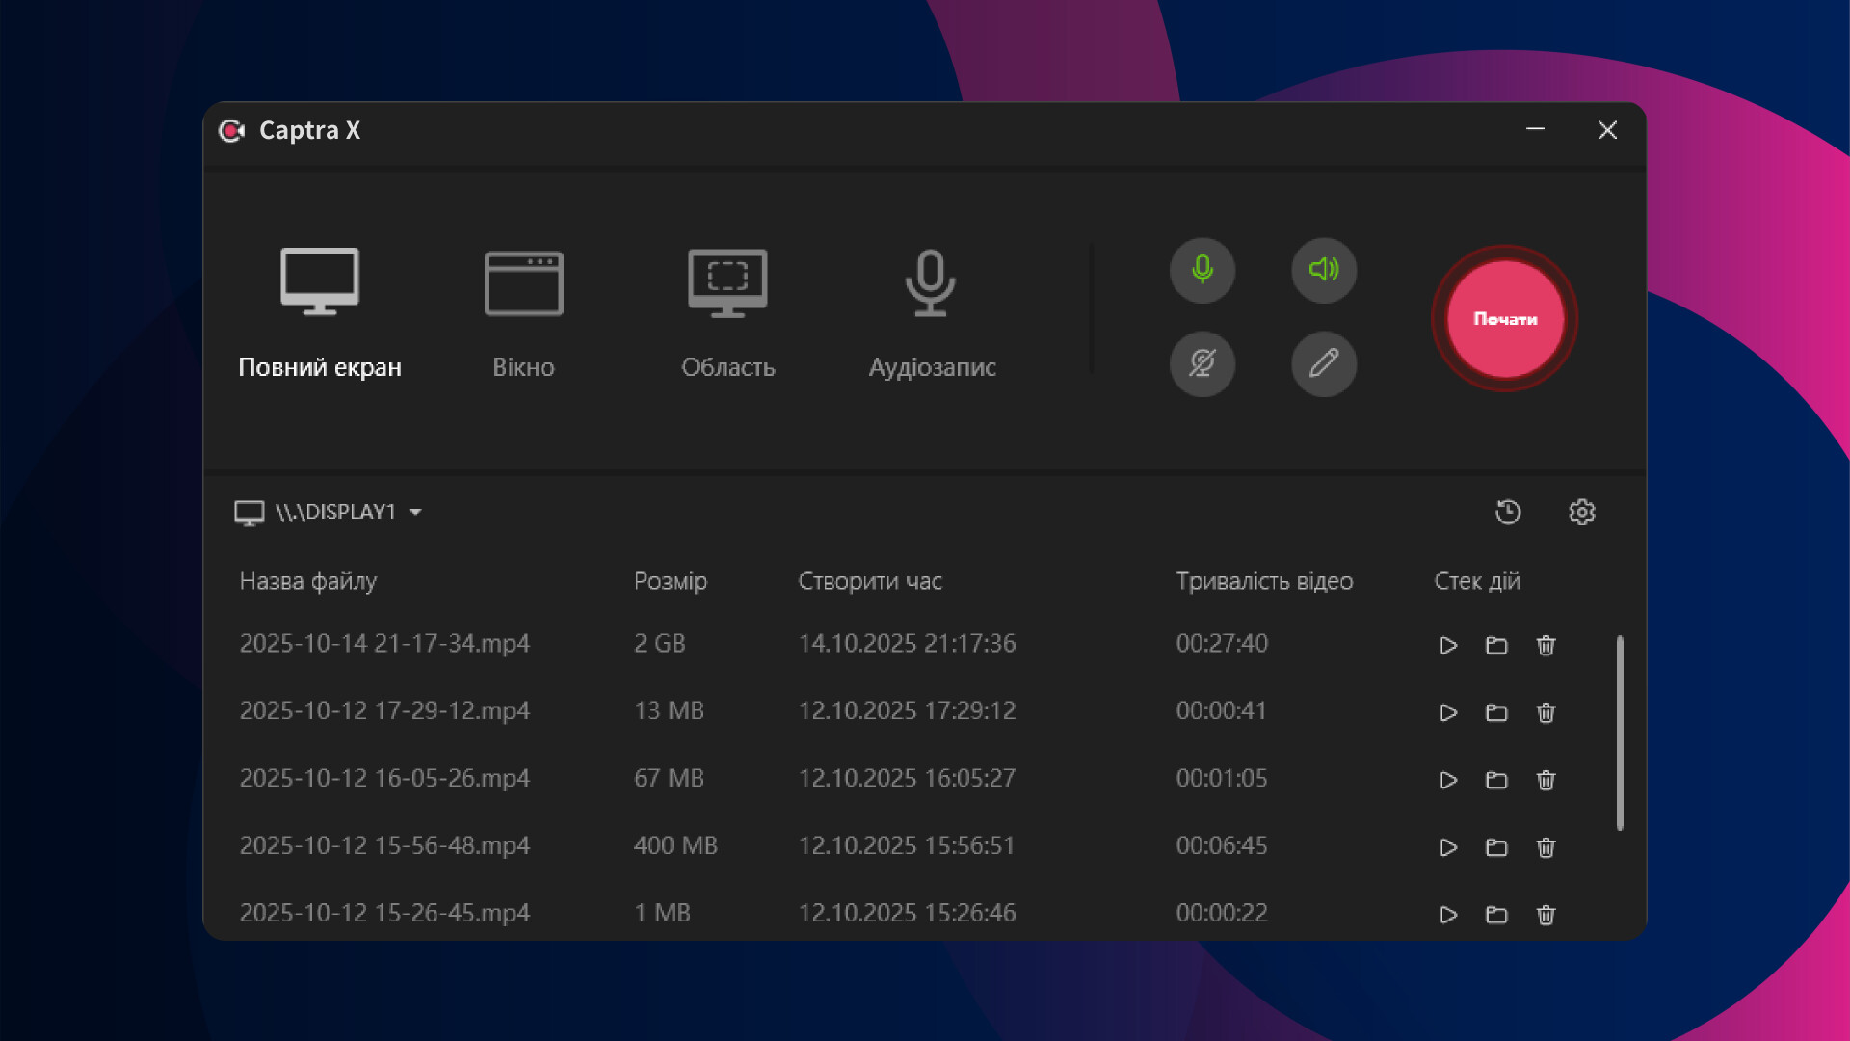Play the 2025-10-14 21-17-34.mp4 recording

1447,645
